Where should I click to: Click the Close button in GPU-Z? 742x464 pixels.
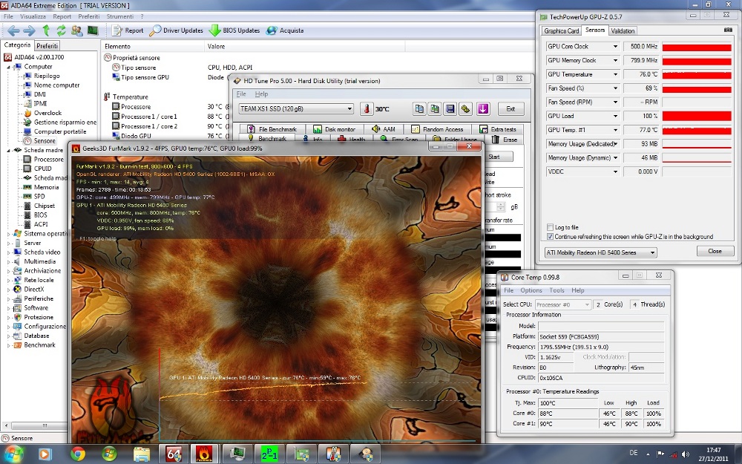tap(715, 252)
